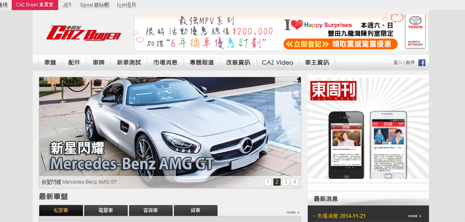This screenshot has height=222, width=465.
Task: Open the 市場消息 menu
Action: pos(165,63)
